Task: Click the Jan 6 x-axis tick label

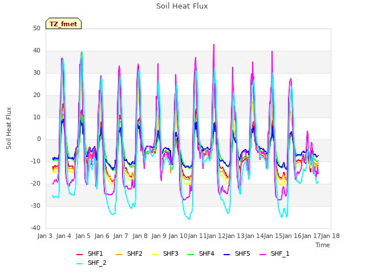Action: pos(102,236)
